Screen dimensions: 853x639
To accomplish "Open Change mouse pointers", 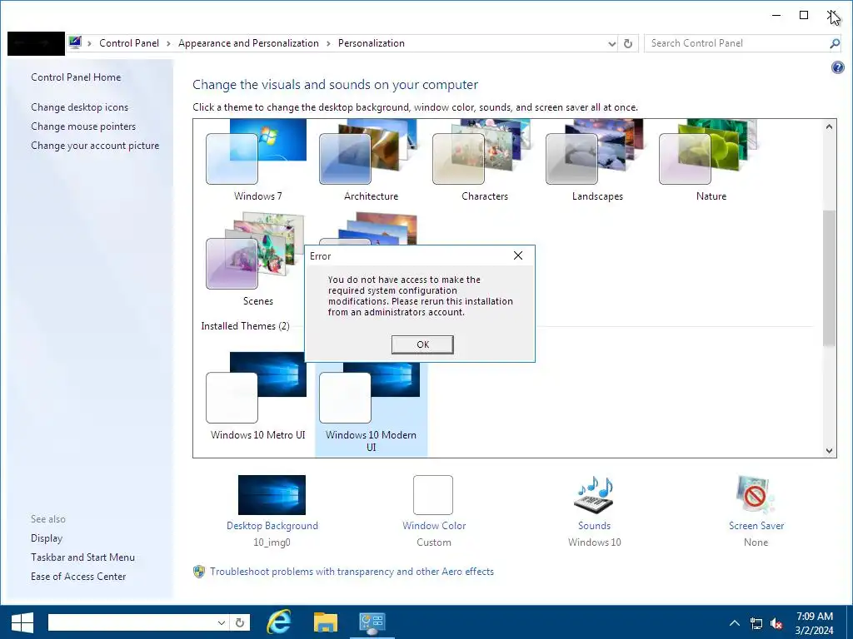I will coord(83,126).
